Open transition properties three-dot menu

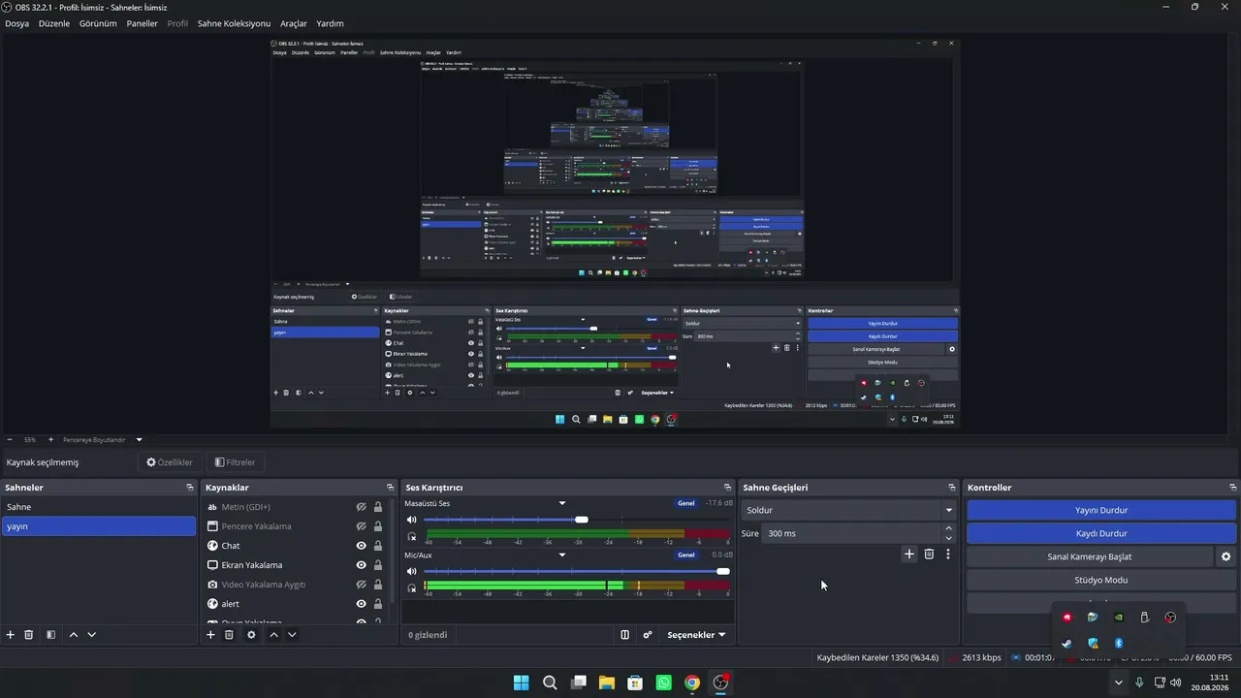coord(948,555)
